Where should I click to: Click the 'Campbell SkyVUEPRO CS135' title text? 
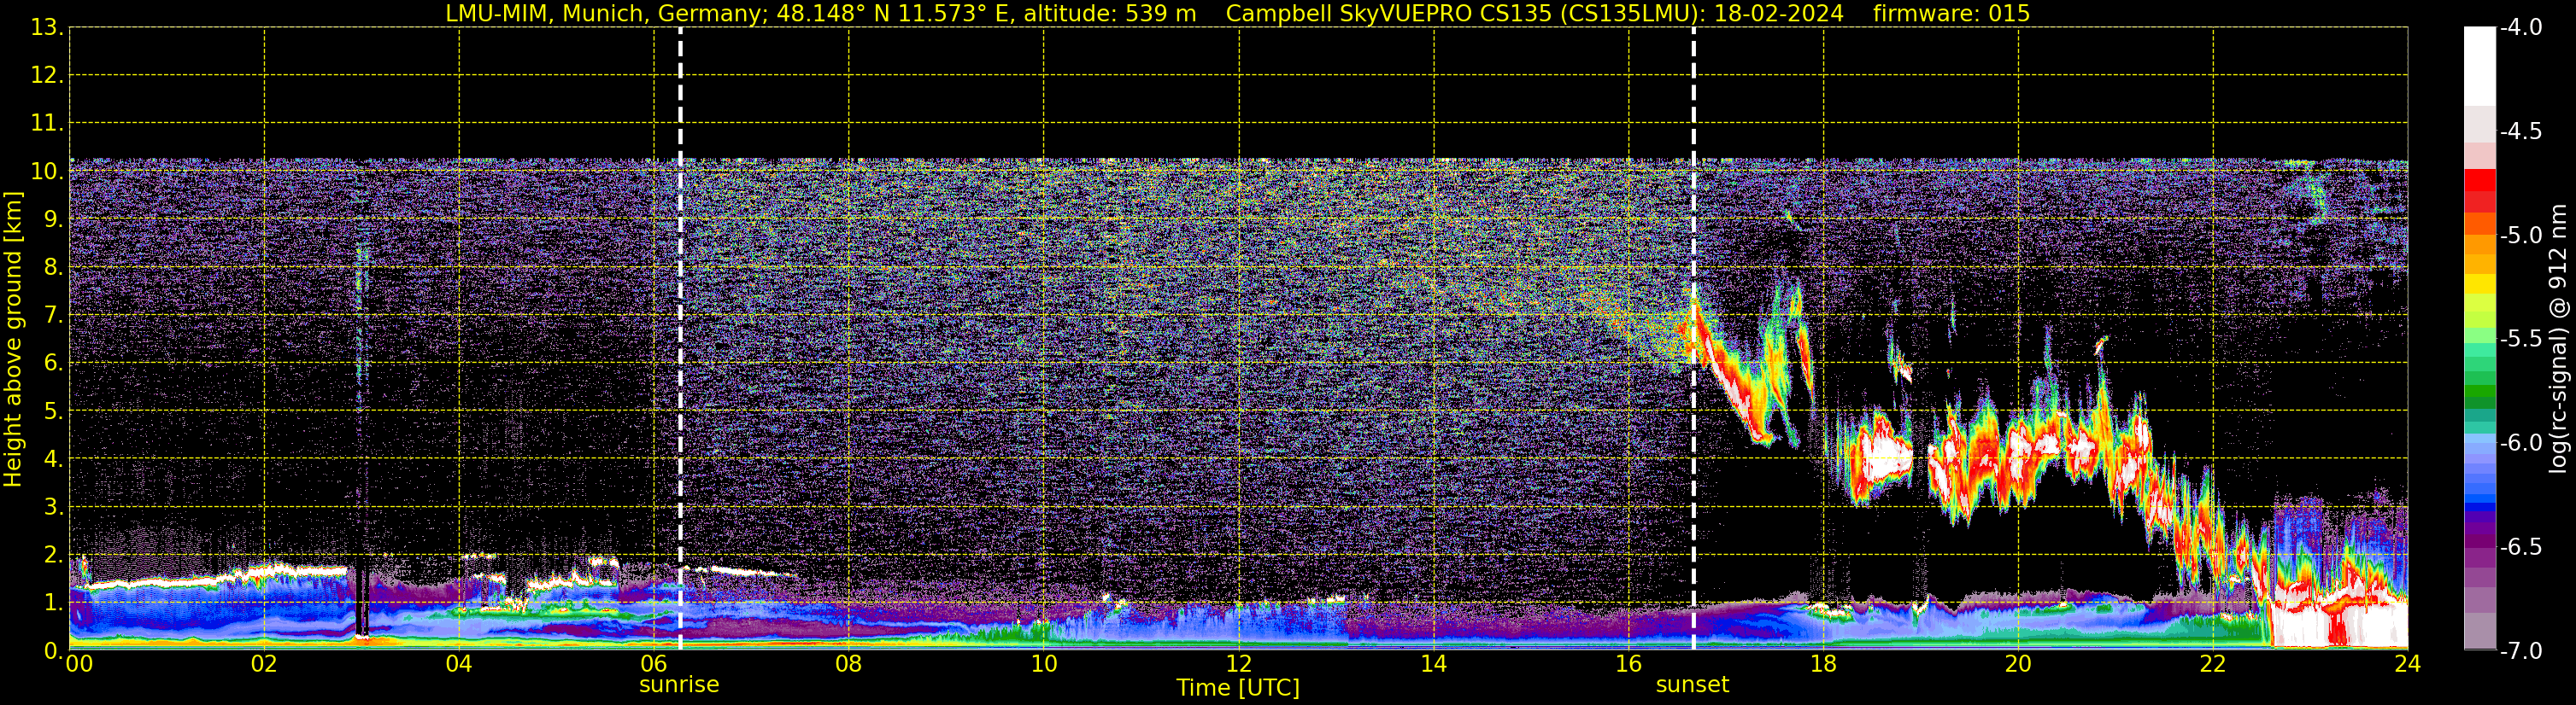1389,13
